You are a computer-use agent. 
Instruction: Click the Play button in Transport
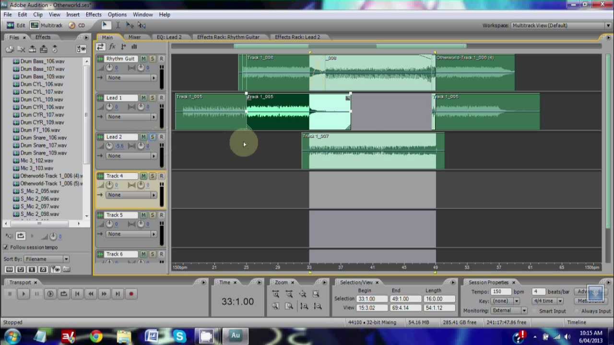tap(23, 294)
